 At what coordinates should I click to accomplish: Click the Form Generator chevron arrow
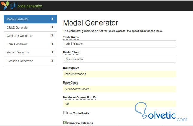[x=52, y=44]
